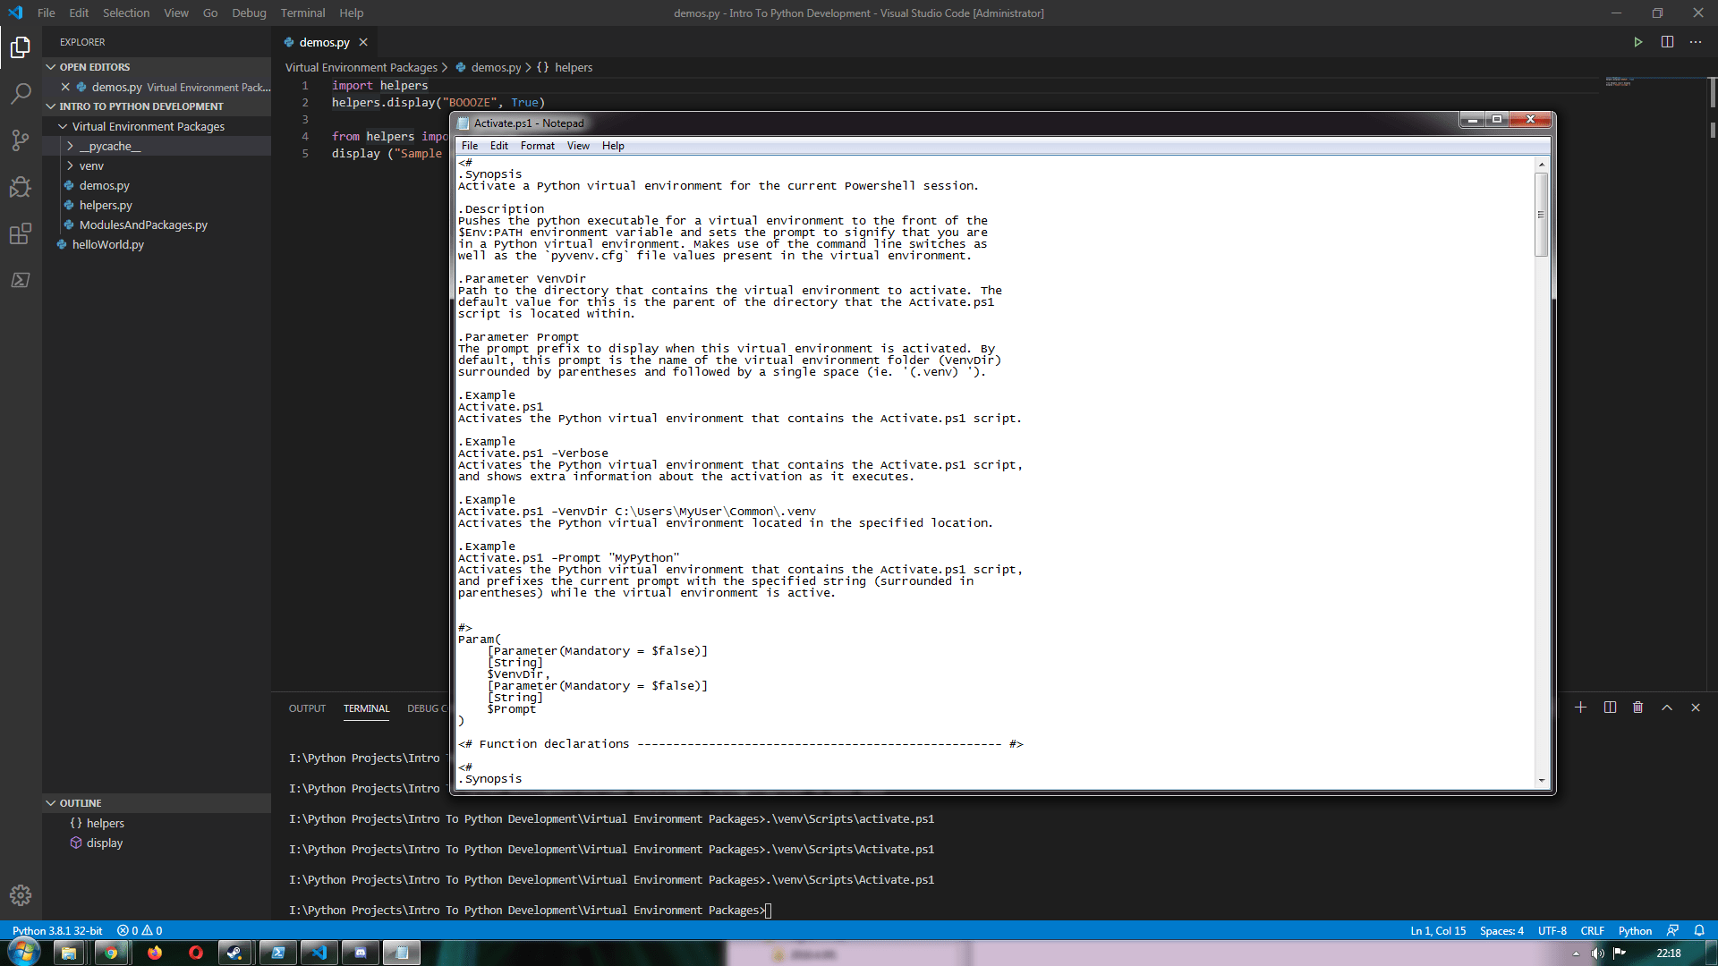Image resolution: width=1718 pixels, height=966 pixels.
Task: Expand the __pycache__ folder
Action: (70, 146)
